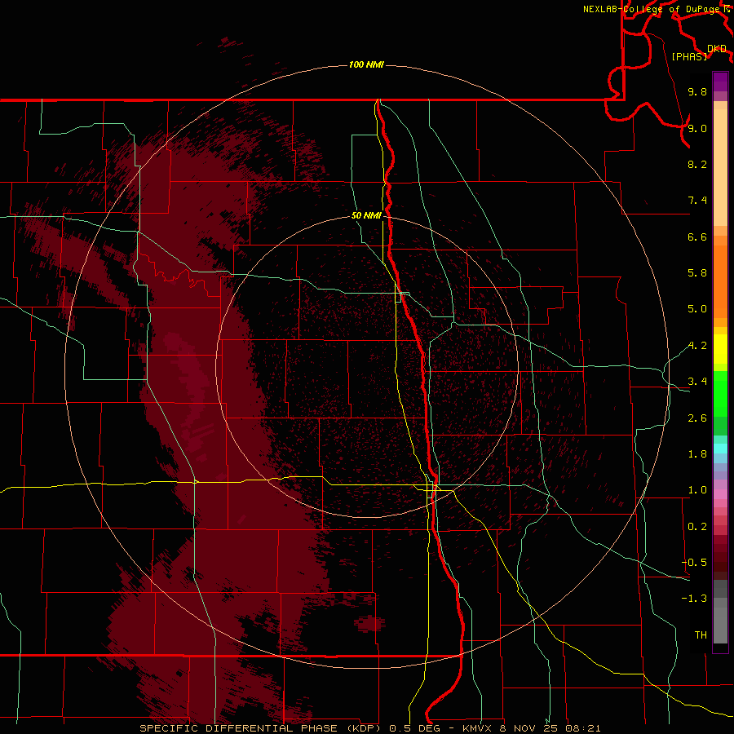
Task: Click the 5.8 legend scale value
Action: pos(697,273)
